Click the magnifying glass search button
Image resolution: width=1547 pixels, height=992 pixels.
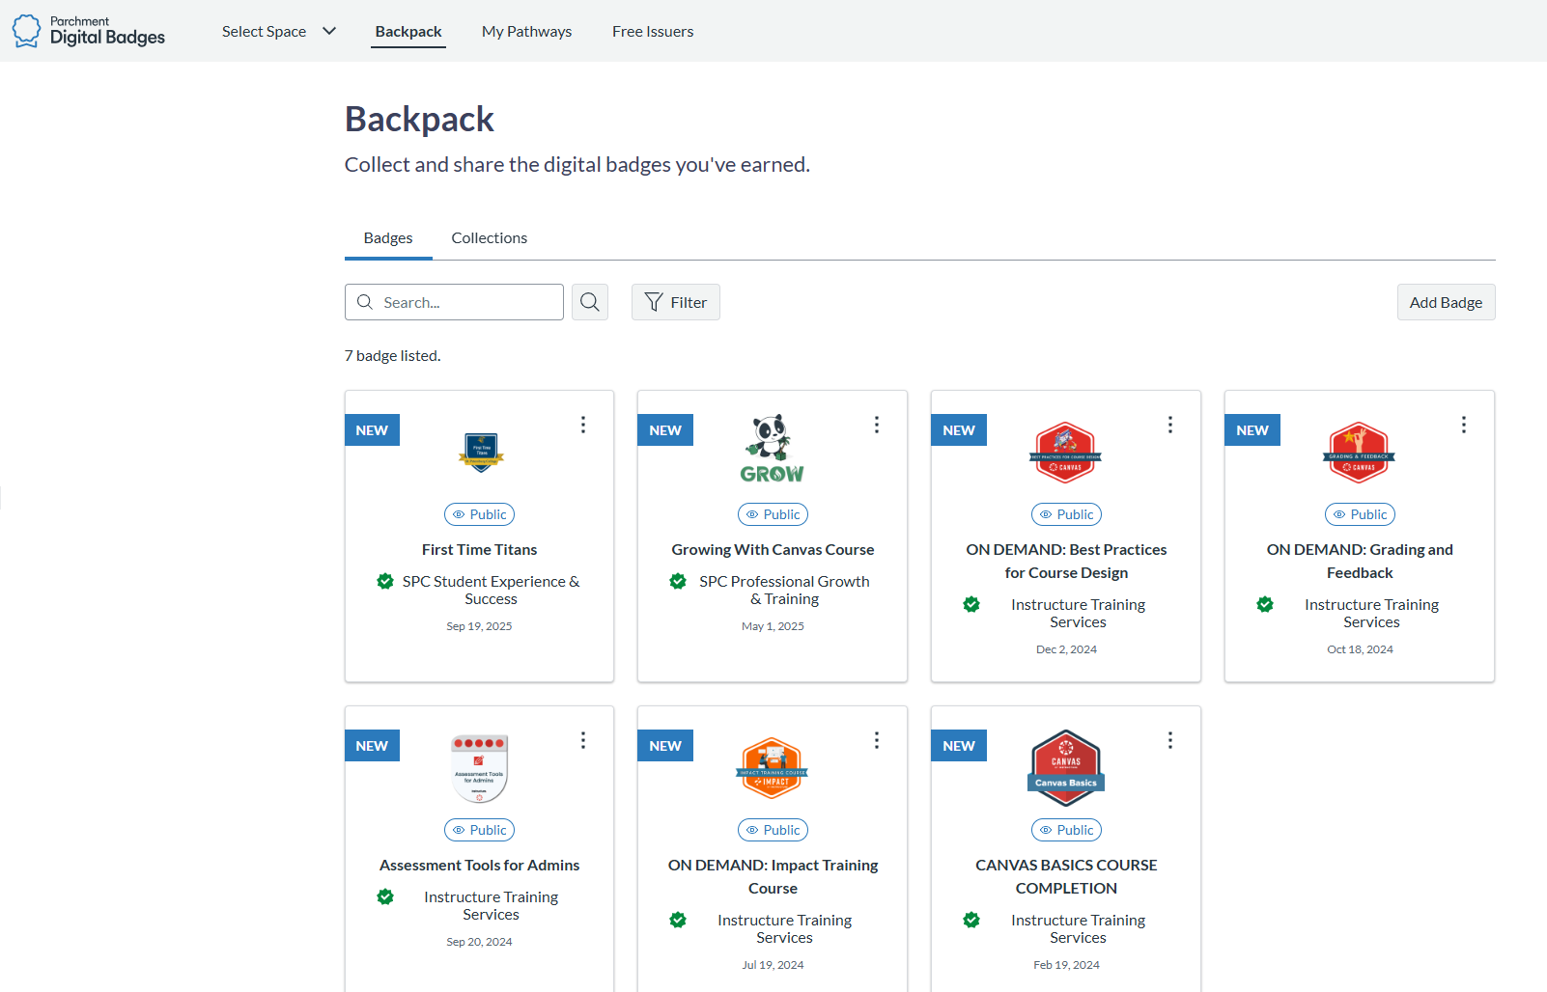(589, 302)
